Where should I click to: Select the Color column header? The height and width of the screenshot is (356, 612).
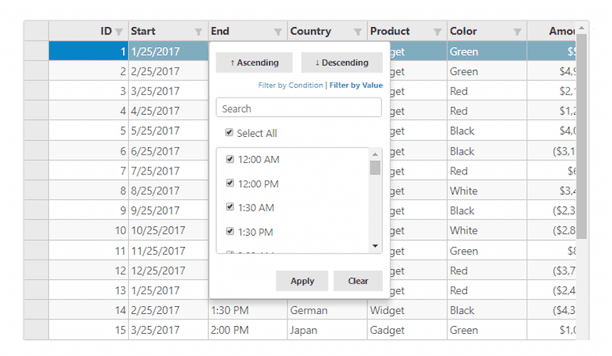click(487, 31)
